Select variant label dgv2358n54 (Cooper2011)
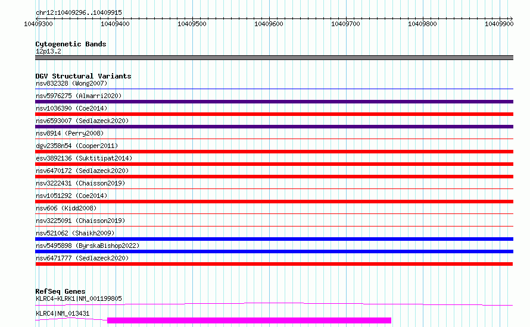The width and height of the screenshot is (530, 327). click(77, 146)
